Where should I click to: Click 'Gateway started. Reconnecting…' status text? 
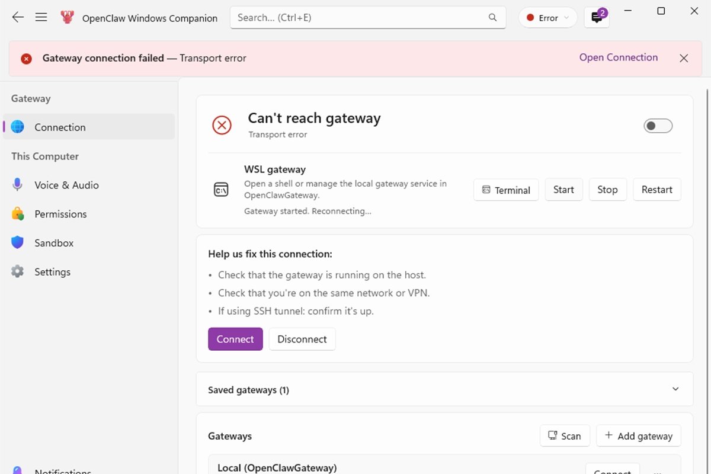point(308,211)
